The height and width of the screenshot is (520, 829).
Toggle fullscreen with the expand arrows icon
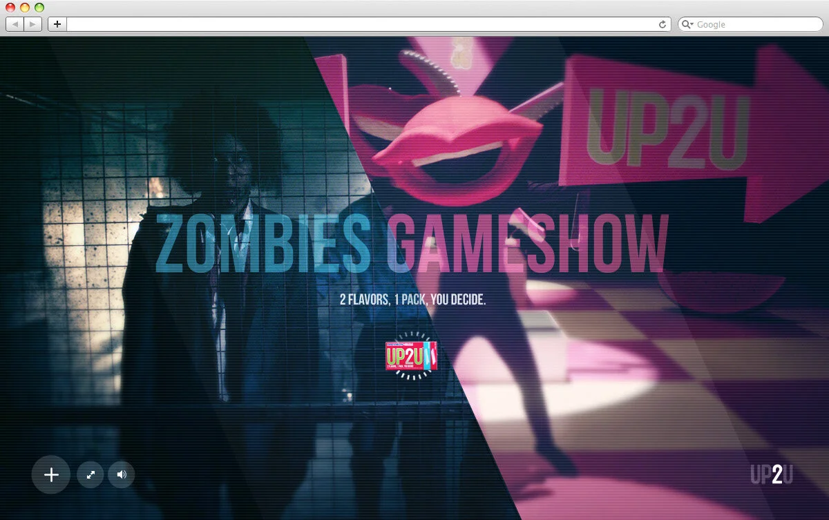[x=90, y=474]
